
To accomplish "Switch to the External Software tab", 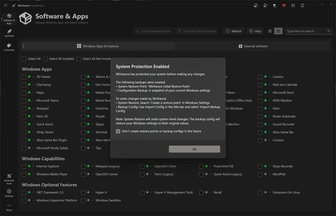I will [x=253, y=46].
